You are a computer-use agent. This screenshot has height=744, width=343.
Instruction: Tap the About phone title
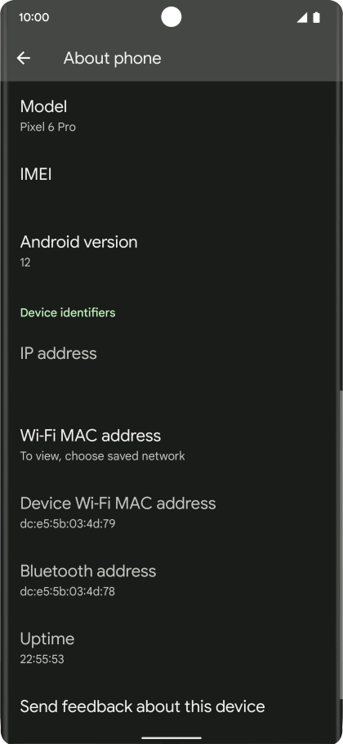pyautogui.click(x=112, y=58)
